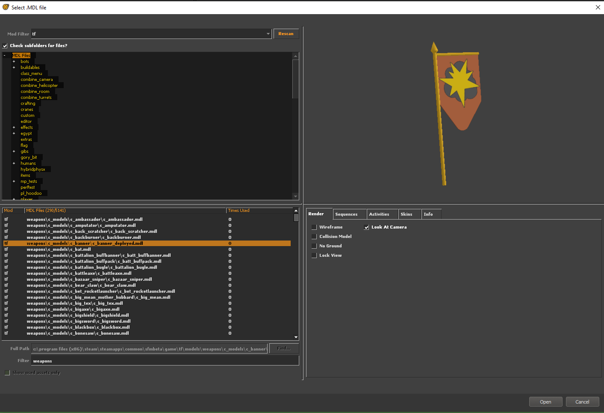604x413 pixels.
Task: Enable the Wireframe render option
Action: (314, 227)
